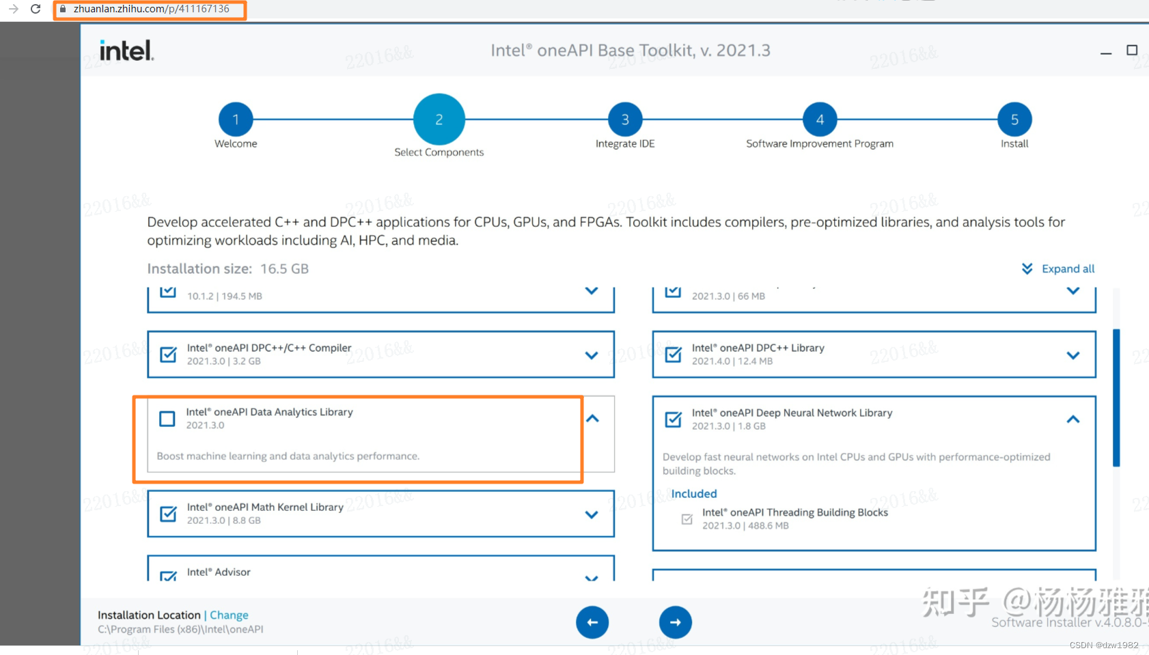This screenshot has width=1149, height=655.
Task: Uncheck Intel oneAPI DPC++ Library
Action: pos(673,354)
